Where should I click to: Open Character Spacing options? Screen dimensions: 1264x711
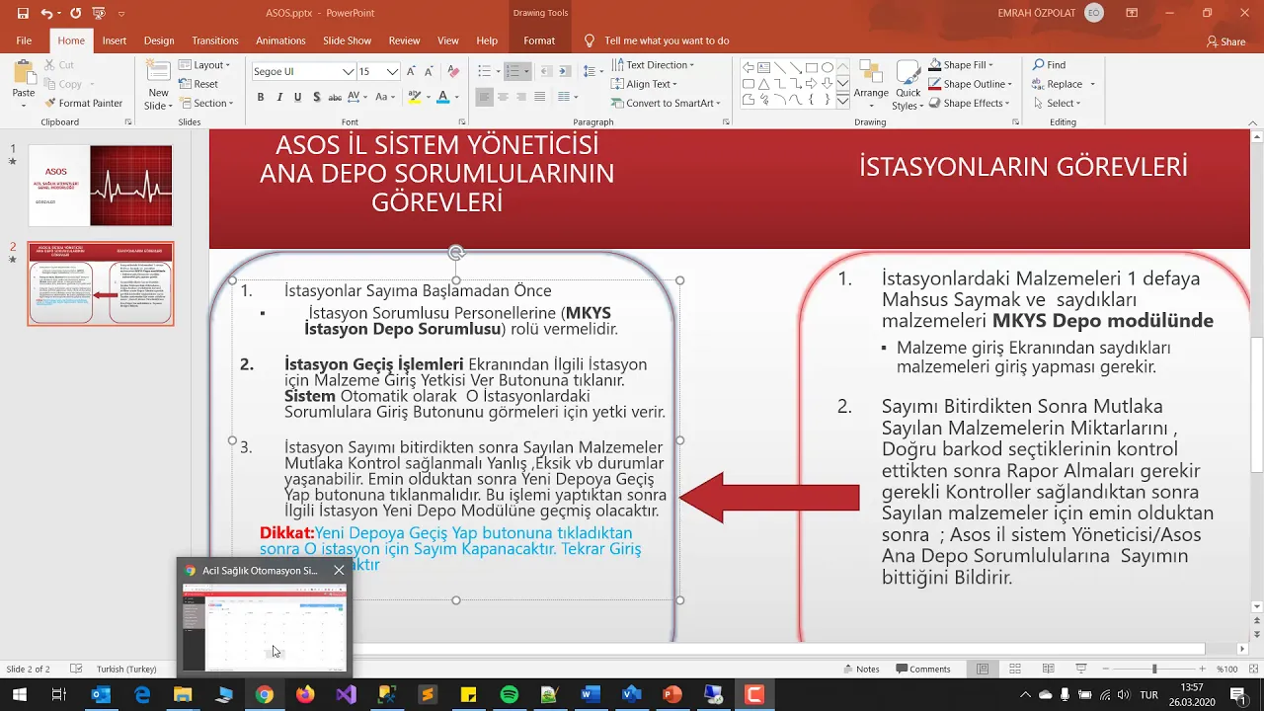tap(359, 97)
